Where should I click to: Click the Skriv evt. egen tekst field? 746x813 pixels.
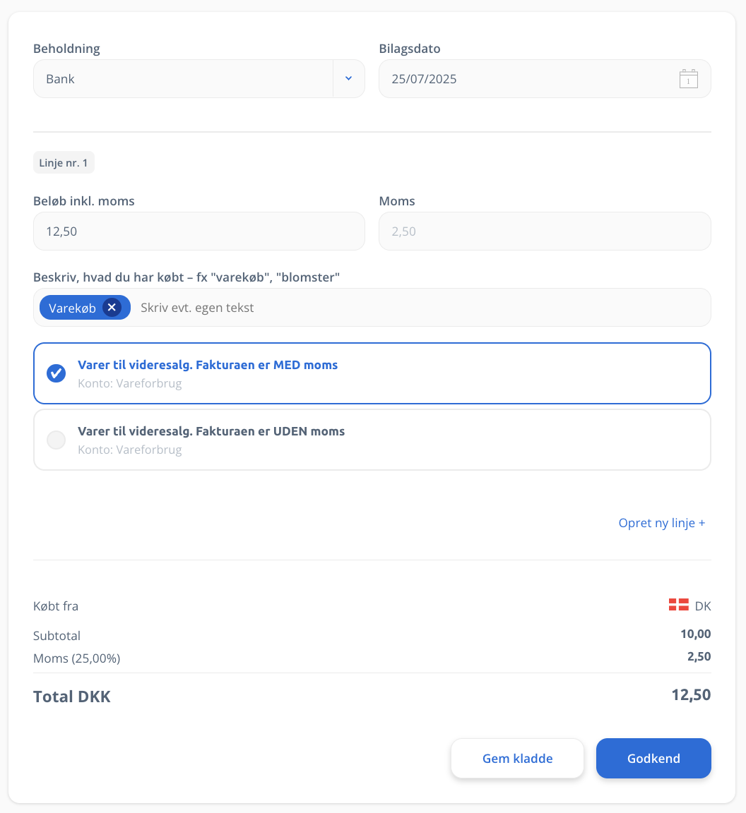pyautogui.click(x=422, y=308)
